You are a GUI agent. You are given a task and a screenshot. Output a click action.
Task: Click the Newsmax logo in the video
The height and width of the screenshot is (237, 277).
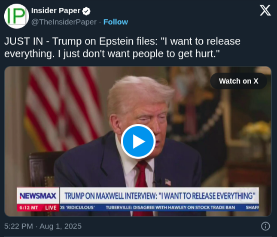pos(38,196)
